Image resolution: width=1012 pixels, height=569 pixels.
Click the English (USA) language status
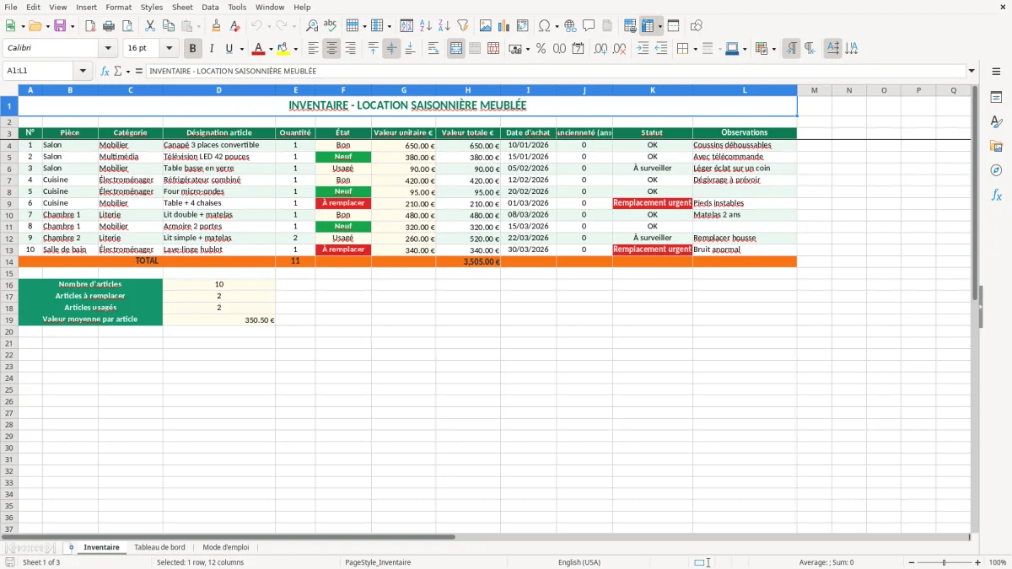point(579,562)
